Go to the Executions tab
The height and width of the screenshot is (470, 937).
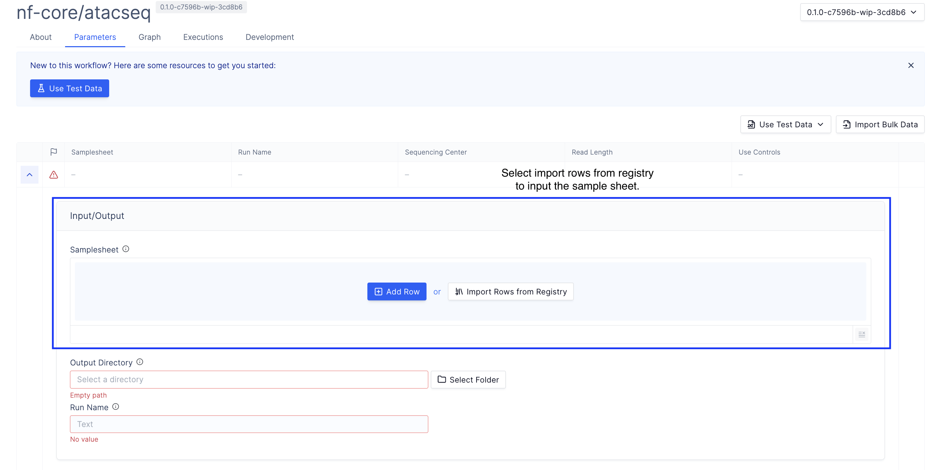[x=203, y=37]
